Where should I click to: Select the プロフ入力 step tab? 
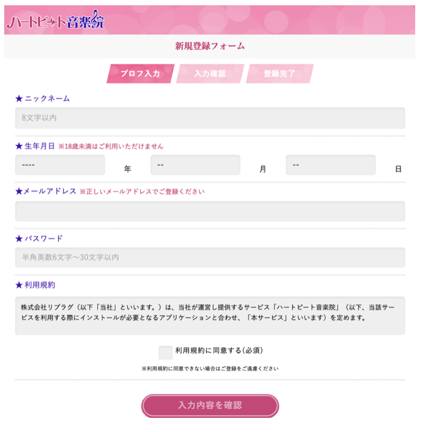[140, 73]
